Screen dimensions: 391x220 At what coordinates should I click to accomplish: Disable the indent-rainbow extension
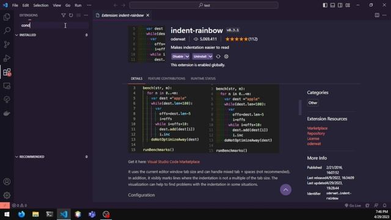coord(178,57)
